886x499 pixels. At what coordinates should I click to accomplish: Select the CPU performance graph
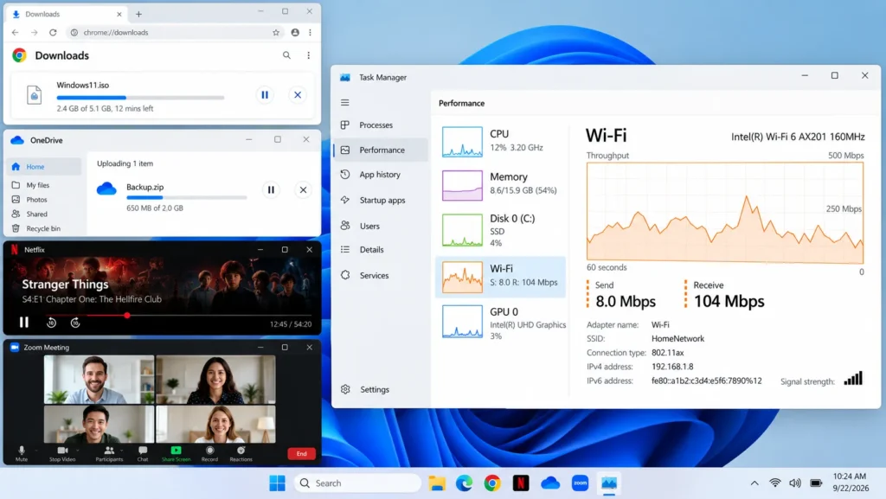pos(462,142)
